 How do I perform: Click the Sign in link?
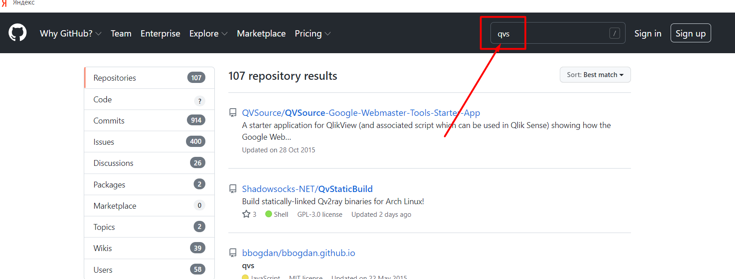(648, 33)
